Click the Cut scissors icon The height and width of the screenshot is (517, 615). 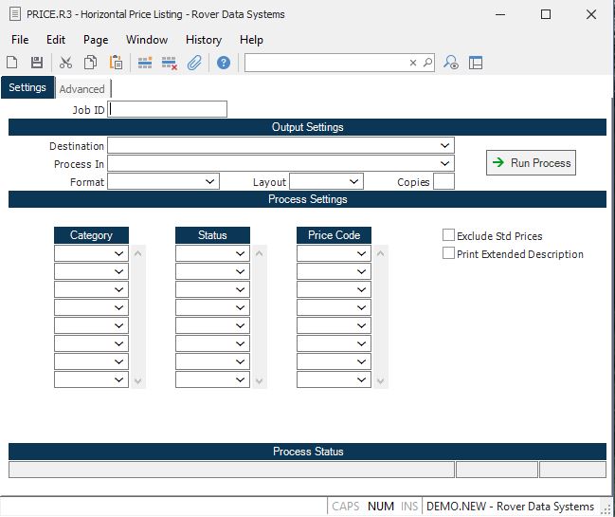pyautogui.click(x=65, y=63)
